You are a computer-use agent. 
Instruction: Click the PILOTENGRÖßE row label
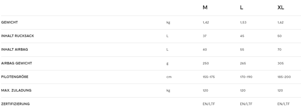pyautogui.click(x=14, y=77)
